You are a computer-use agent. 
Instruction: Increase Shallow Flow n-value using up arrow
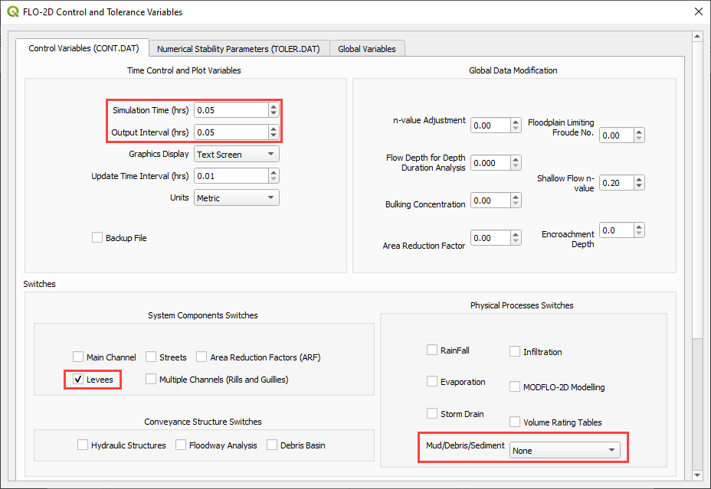tap(639, 179)
